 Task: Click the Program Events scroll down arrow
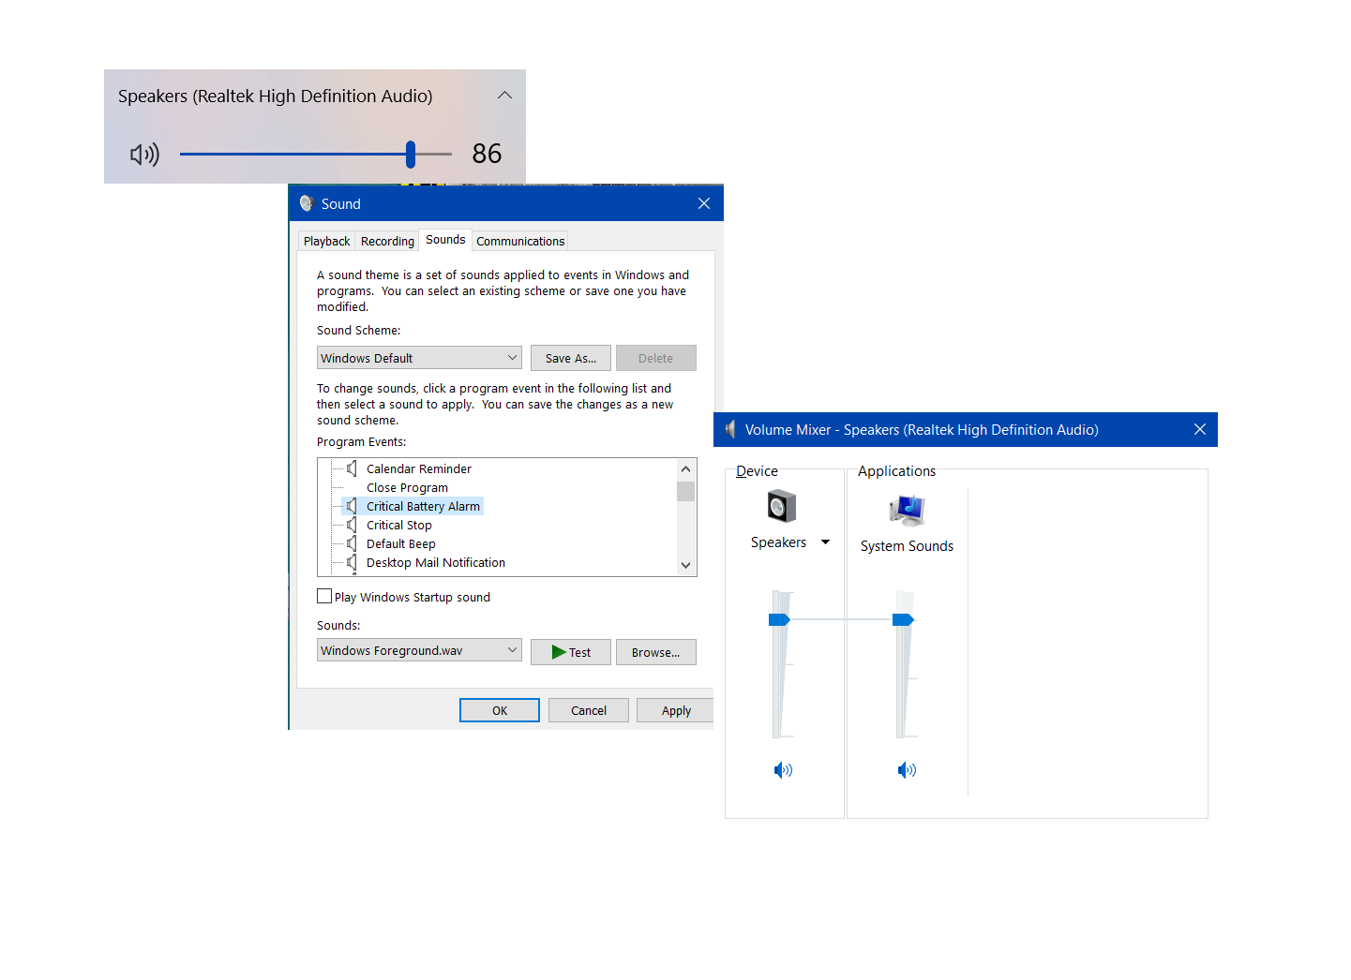pyautogui.click(x=686, y=565)
